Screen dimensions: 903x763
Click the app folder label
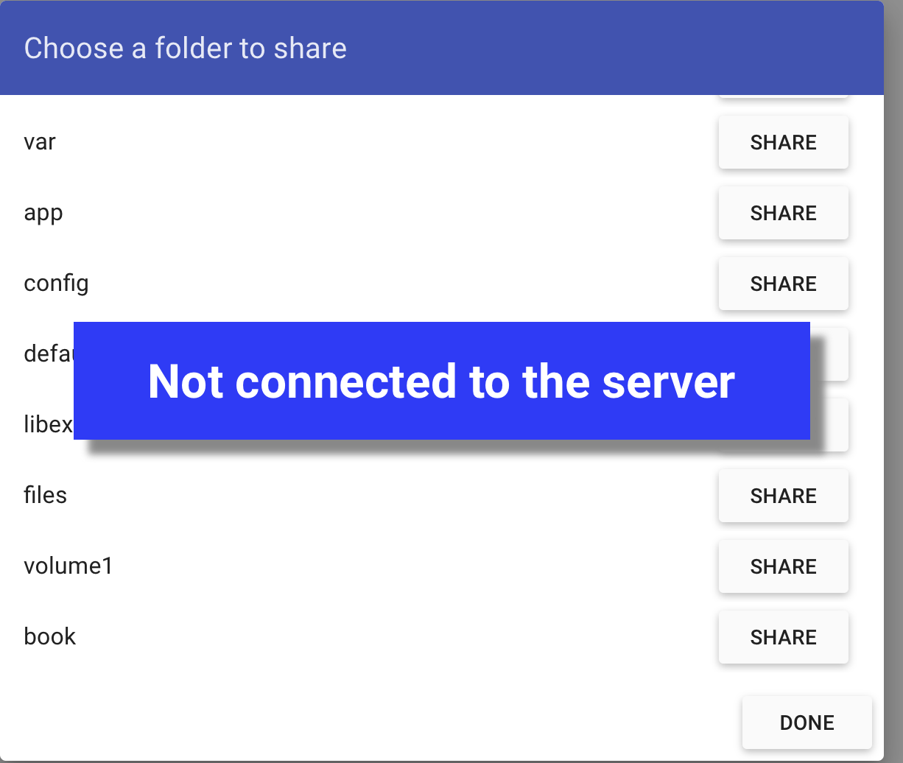coord(43,213)
